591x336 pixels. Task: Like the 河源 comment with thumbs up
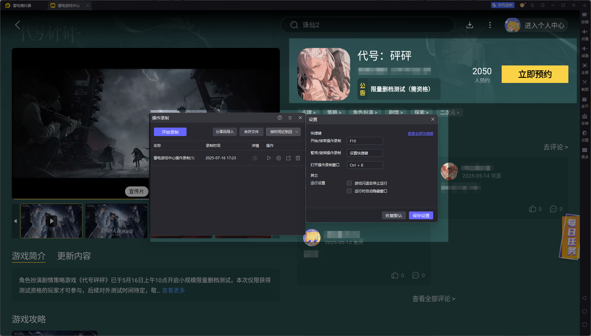click(x=532, y=209)
